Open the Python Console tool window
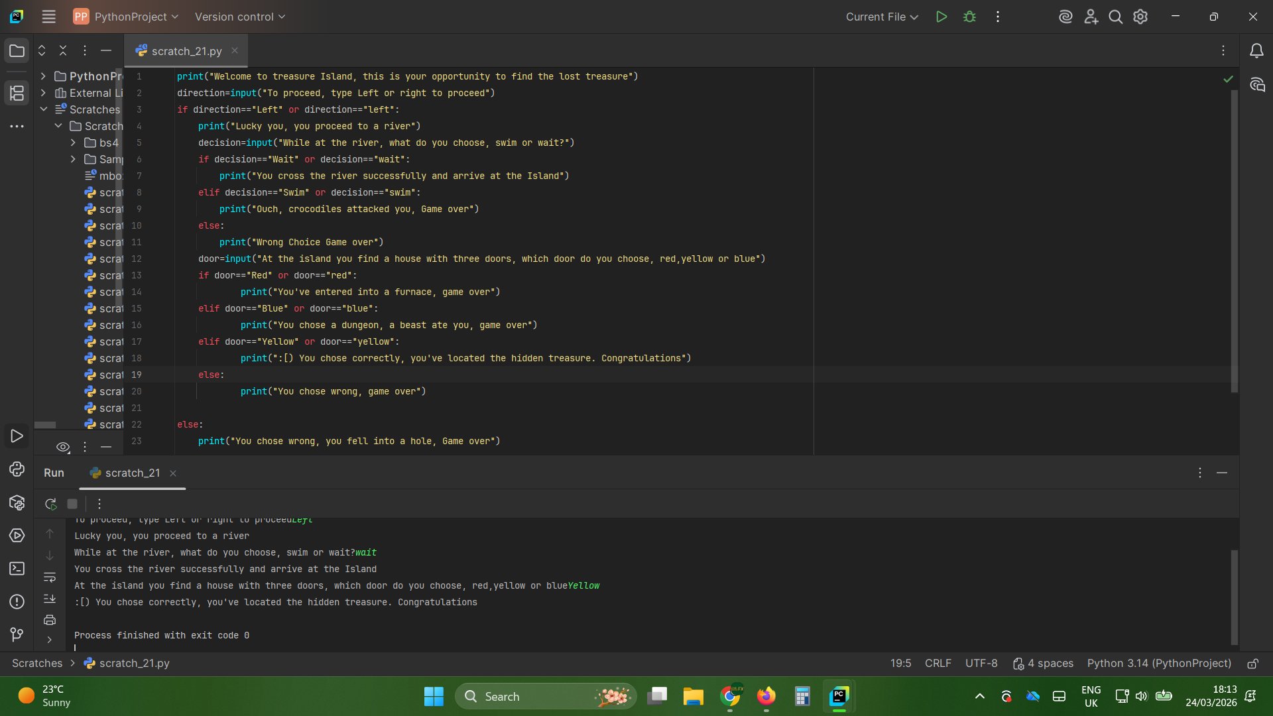1273x716 pixels. [x=17, y=469]
